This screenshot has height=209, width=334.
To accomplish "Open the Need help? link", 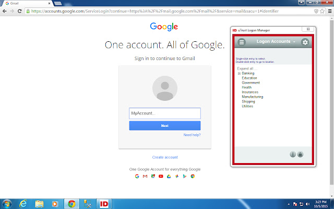I will [x=192, y=135].
